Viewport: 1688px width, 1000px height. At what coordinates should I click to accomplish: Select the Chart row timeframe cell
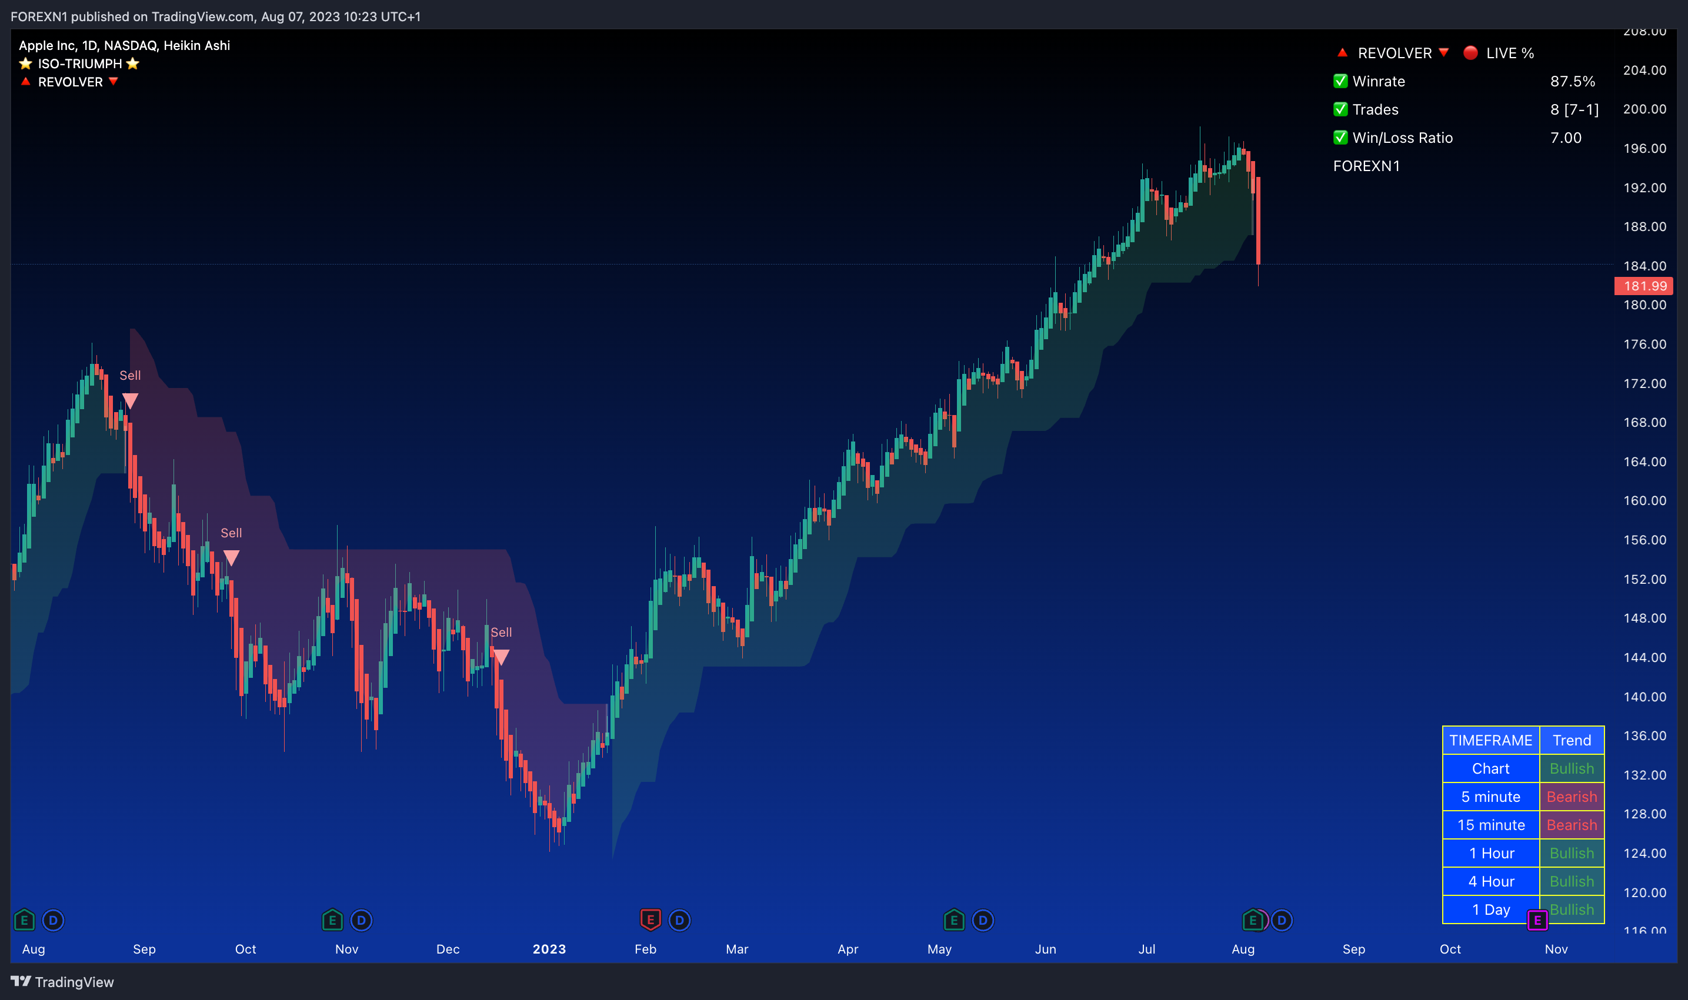(1490, 768)
